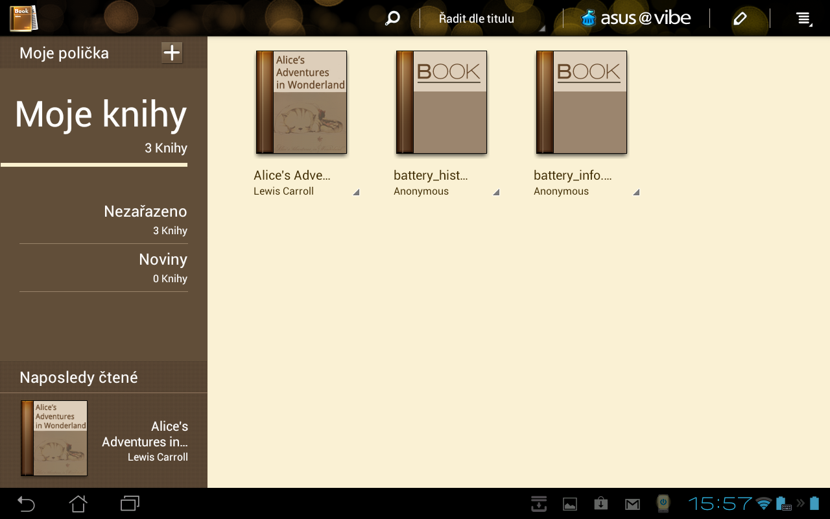
Task: Open the Play Store download icon in taskbar
Action: coord(600,503)
